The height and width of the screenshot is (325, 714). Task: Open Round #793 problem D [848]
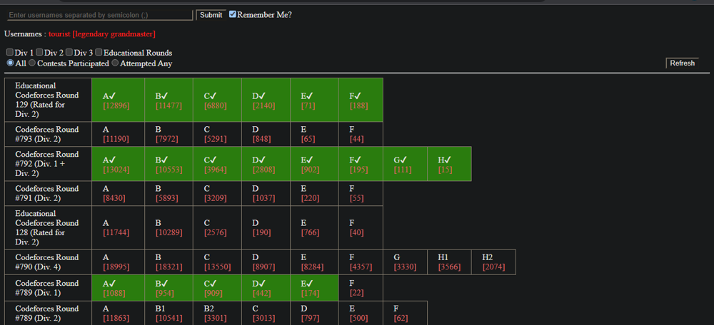tap(266, 134)
